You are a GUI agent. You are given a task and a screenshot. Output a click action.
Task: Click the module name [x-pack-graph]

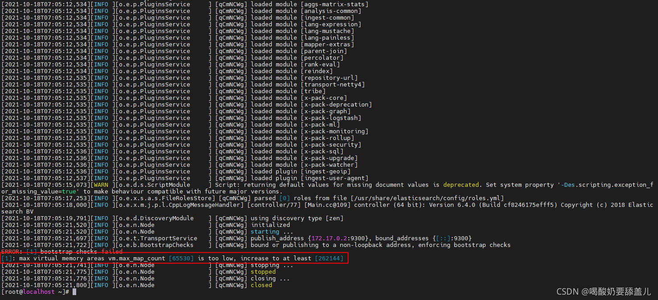click(x=326, y=111)
